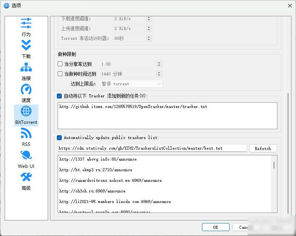Click the 60秒 inactivity timer field

point(130,38)
